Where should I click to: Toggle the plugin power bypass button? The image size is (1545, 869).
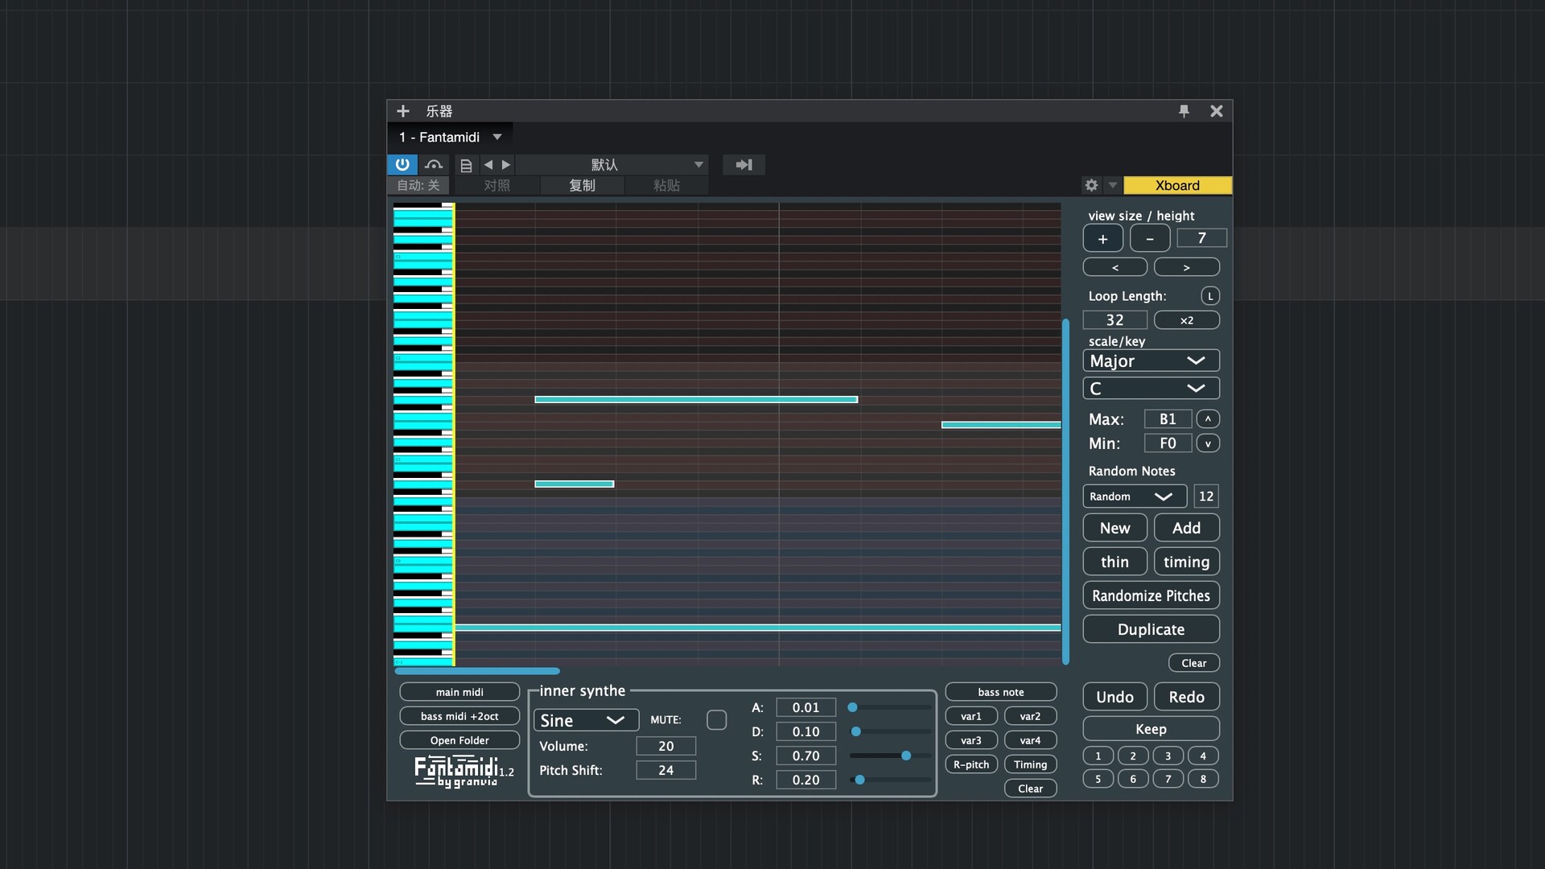tap(402, 164)
